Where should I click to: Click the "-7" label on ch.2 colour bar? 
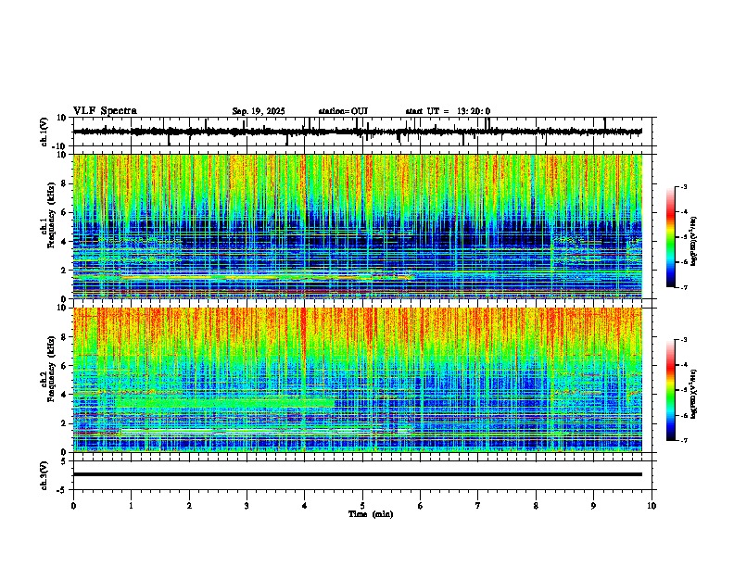click(x=683, y=440)
